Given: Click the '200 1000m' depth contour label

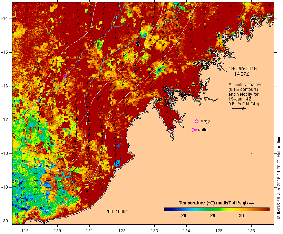Looking at the screenshot, I should 117,212.
